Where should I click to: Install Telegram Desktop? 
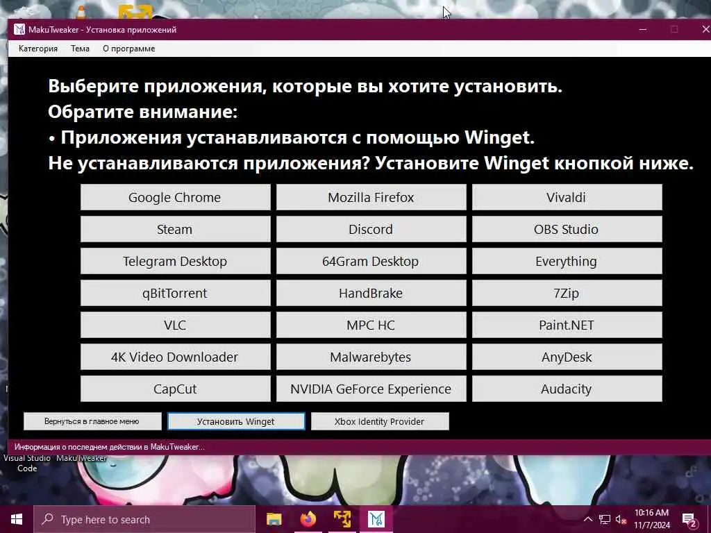[x=176, y=261]
